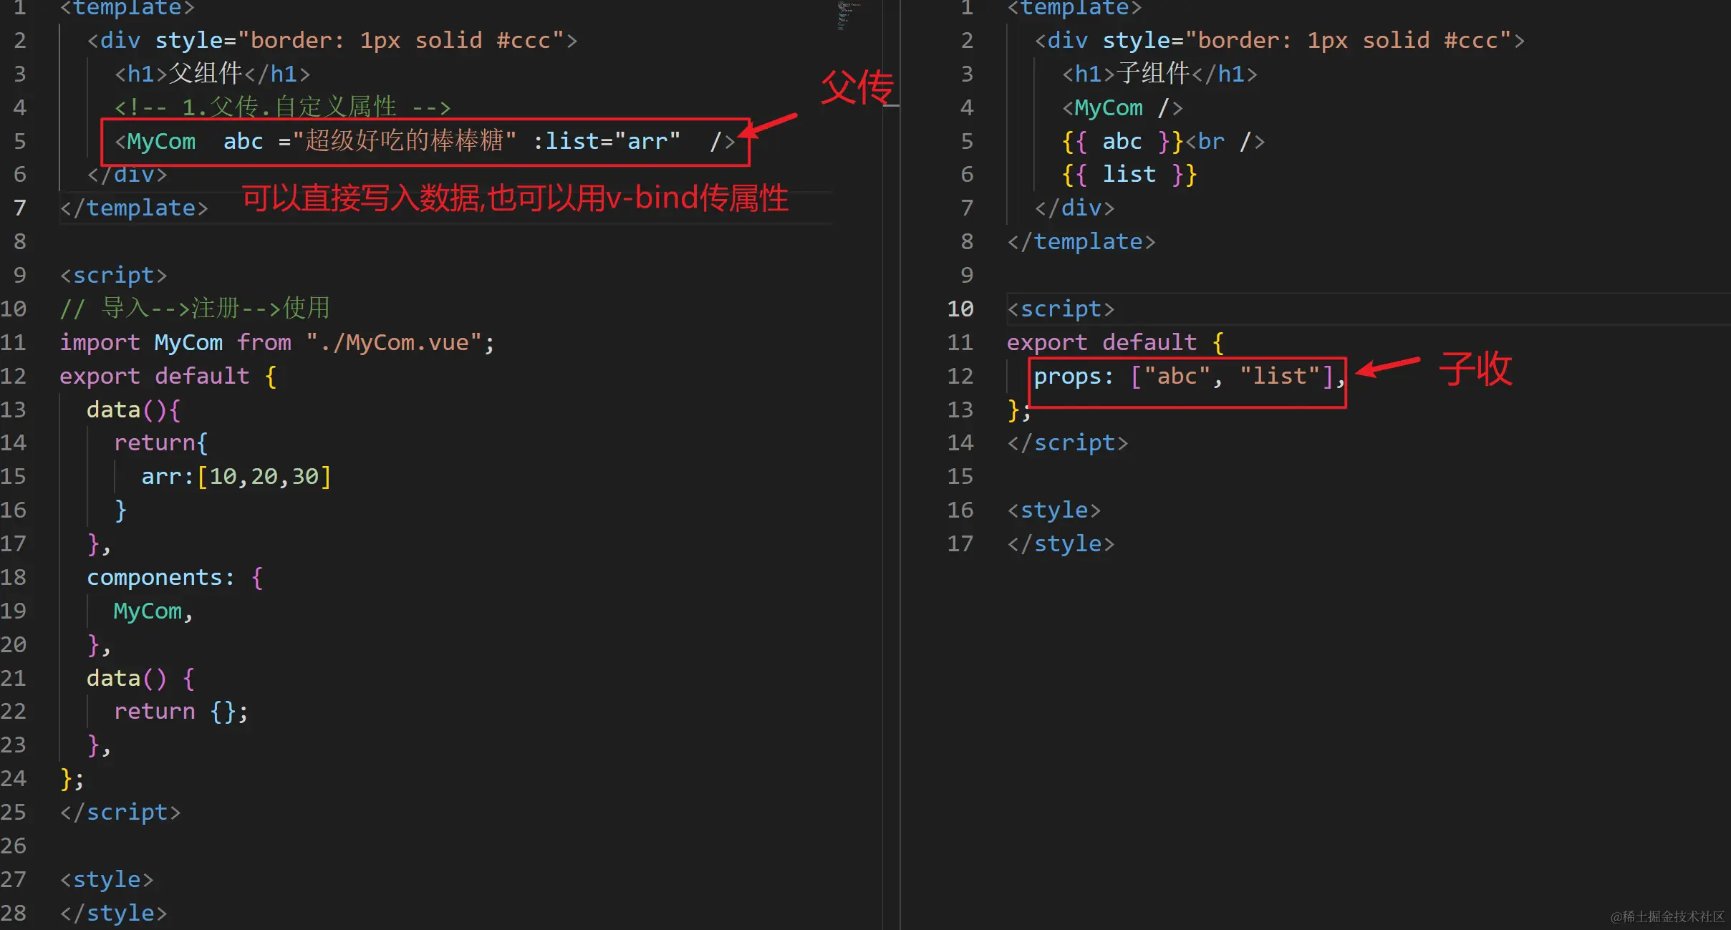
Task: Click line number 7 in the left editor
Action: click(x=20, y=208)
